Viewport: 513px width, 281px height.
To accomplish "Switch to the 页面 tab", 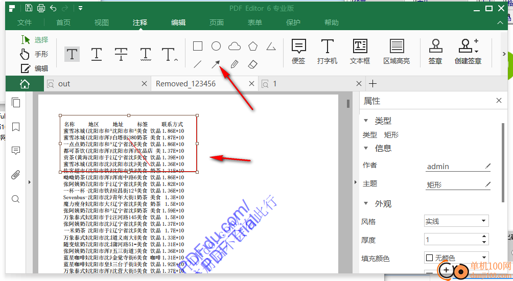I will click(x=217, y=22).
